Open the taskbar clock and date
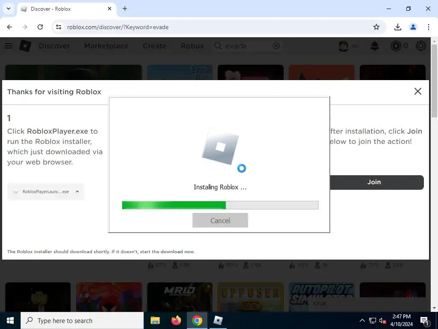Image resolution: width=438 pixels, height=329 pixels. click(401, 320)
